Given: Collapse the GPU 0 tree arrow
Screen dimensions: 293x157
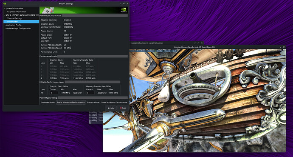Looking at the screenshot, I should point(5,15).
